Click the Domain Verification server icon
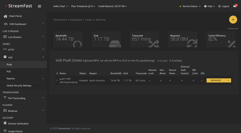The width and height of the screenshot is (241, 133). [x=5, y=123]
